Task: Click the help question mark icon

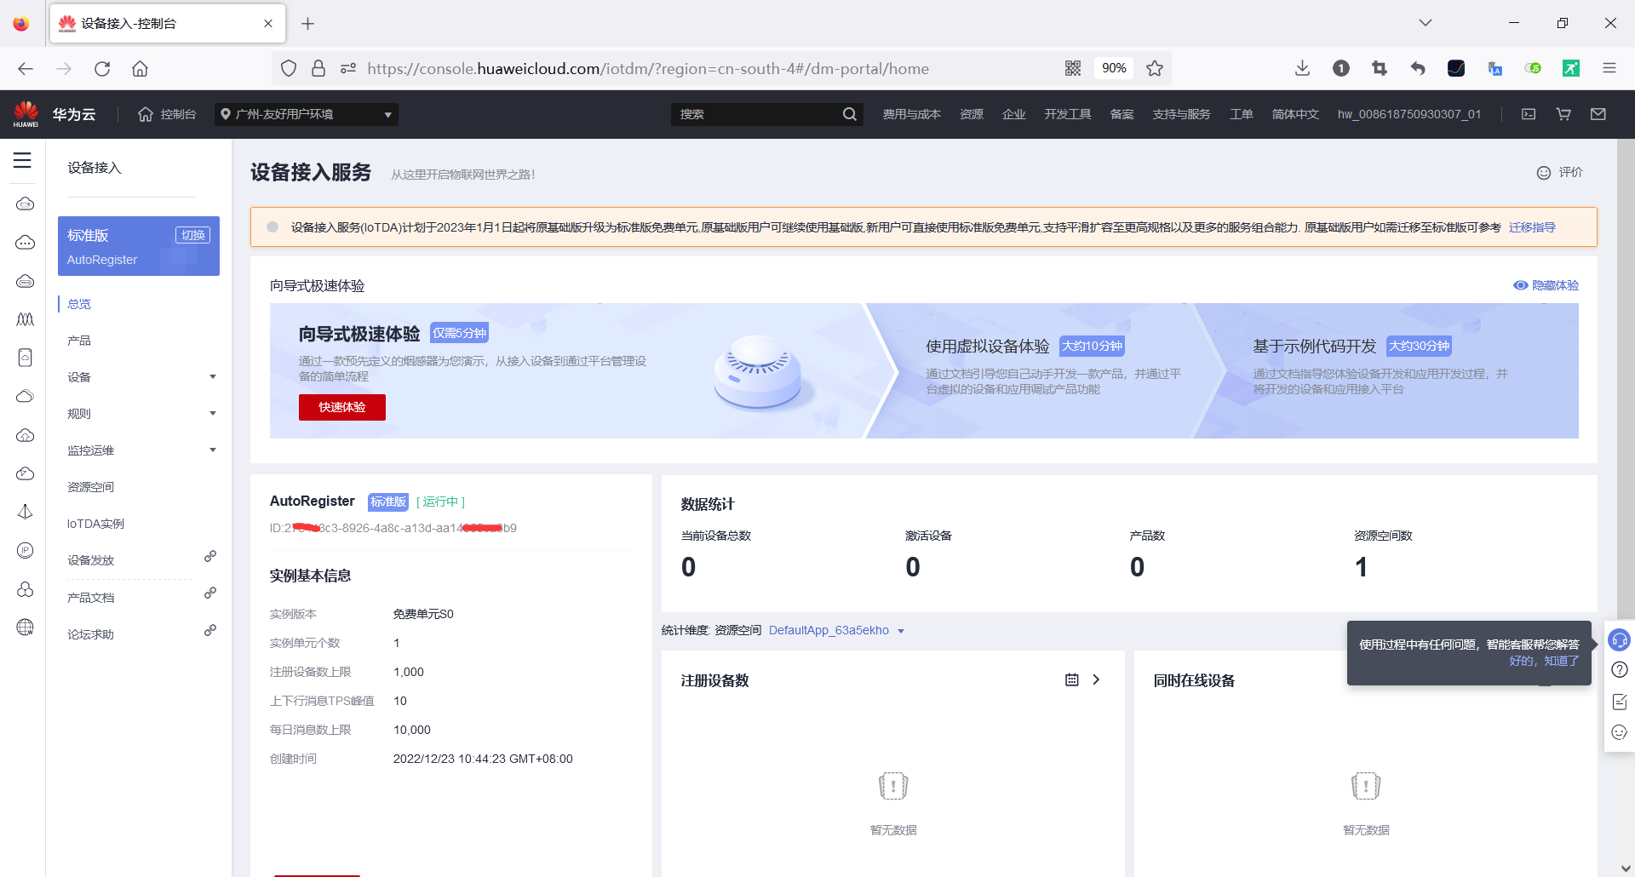Action: [1620, 670]
